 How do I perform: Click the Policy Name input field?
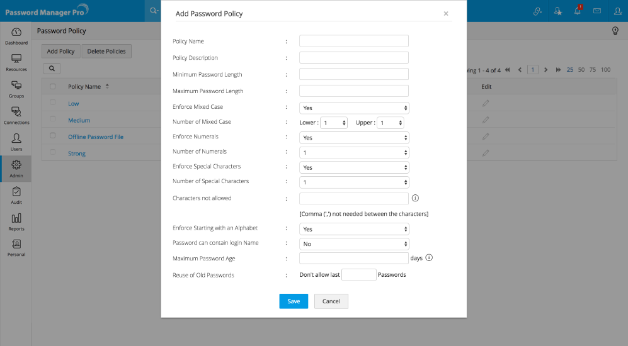click(354, 41)
